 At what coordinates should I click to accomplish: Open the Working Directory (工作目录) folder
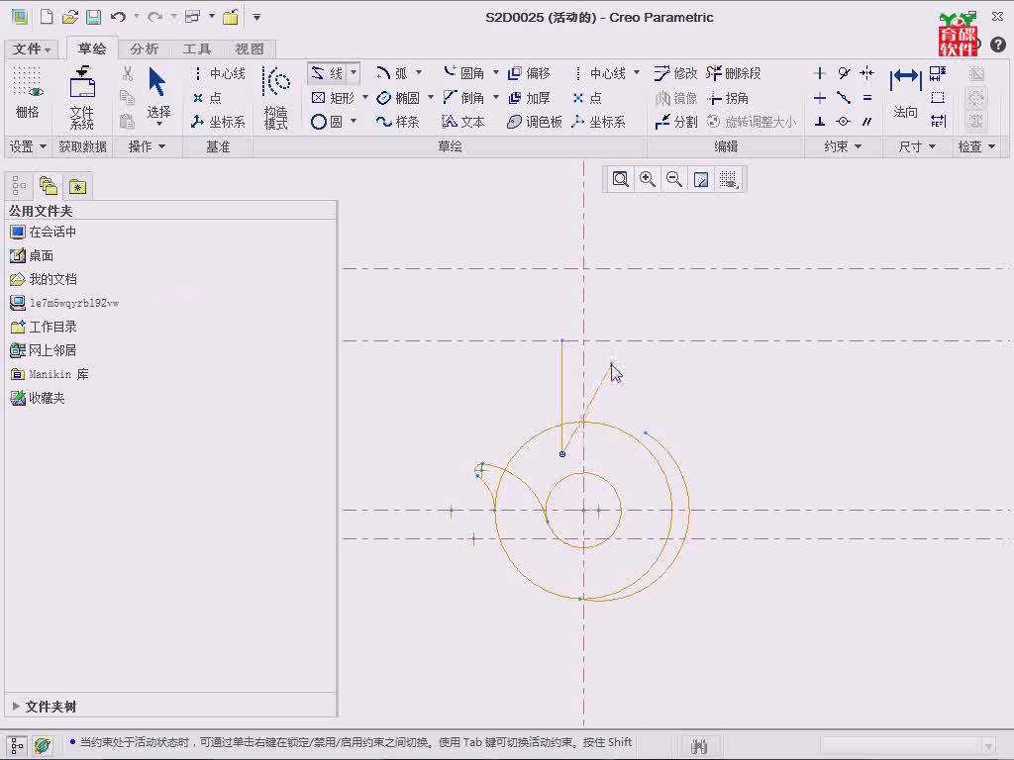44,327
